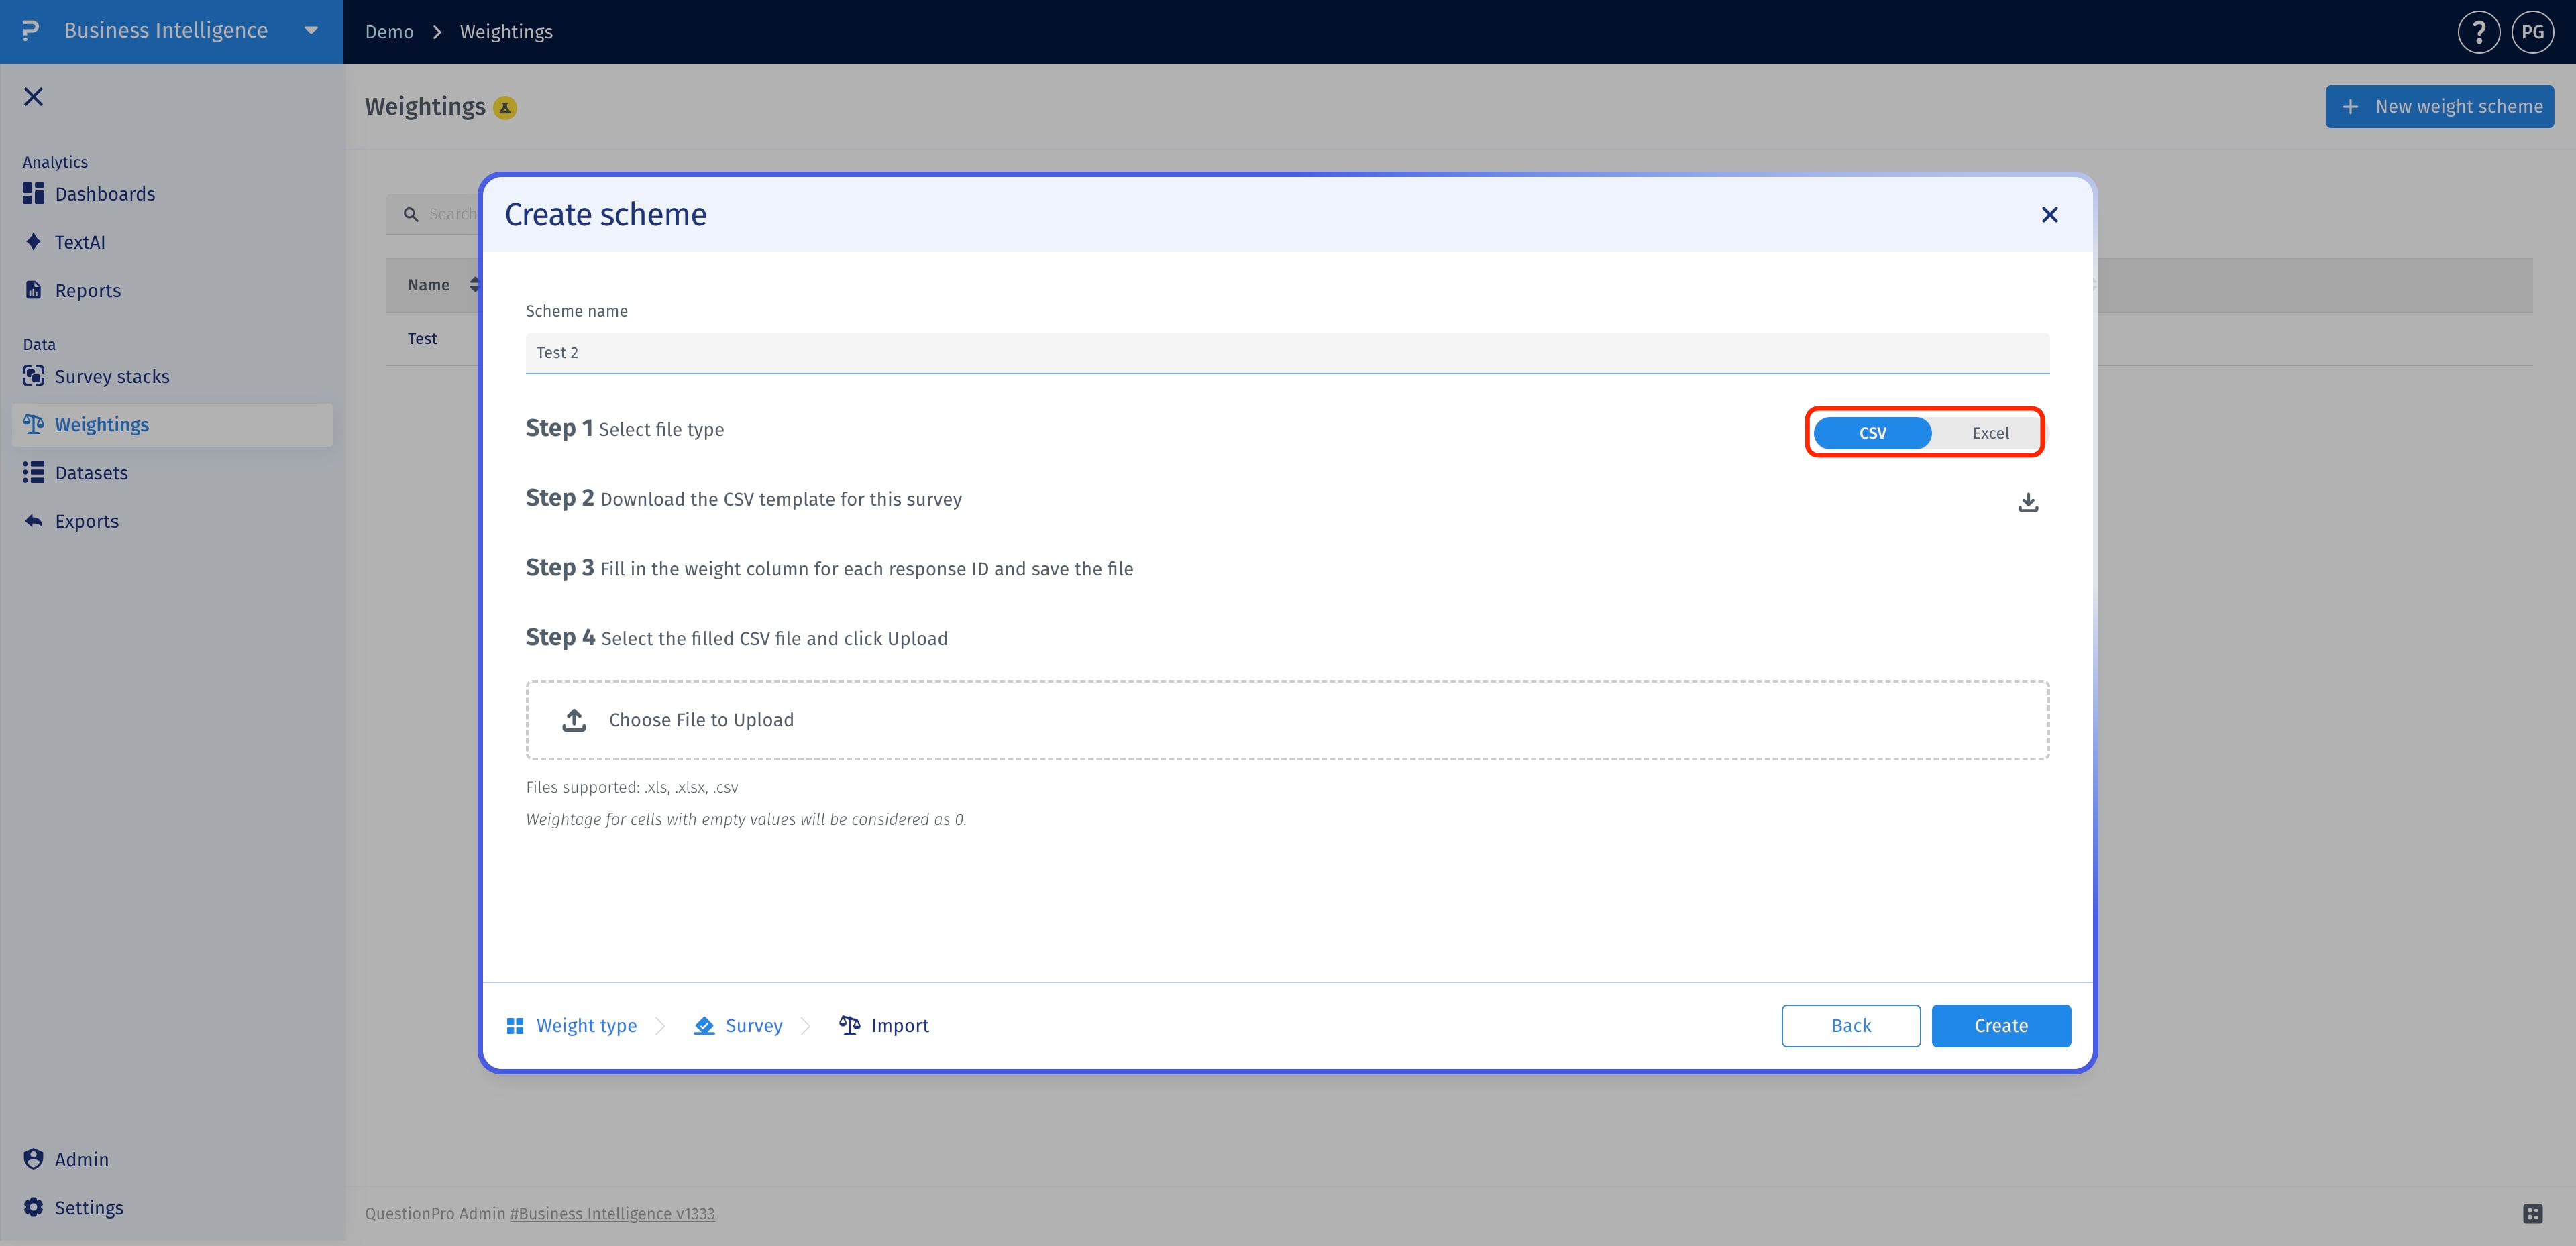2576x1246 pixels.
Task: Click the TextAI sparkle icon
Action: [34, 242]
